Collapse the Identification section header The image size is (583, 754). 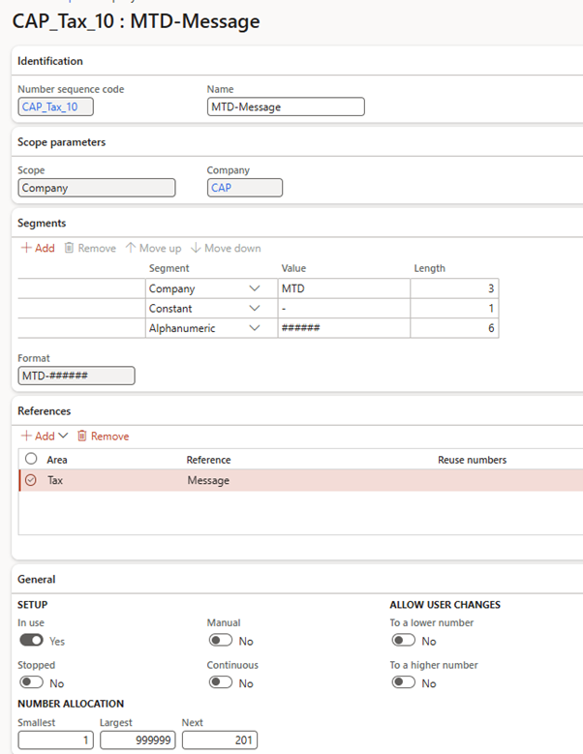[50, 61]
